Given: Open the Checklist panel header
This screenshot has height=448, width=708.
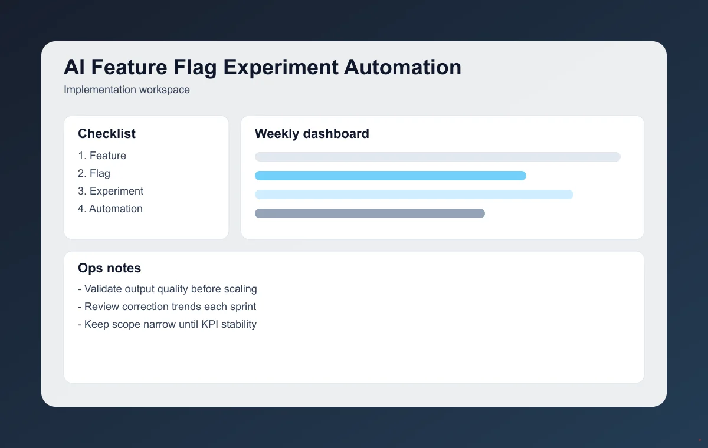Looking at the screenshot, I should pyautogui.click(x=107, y=134).
